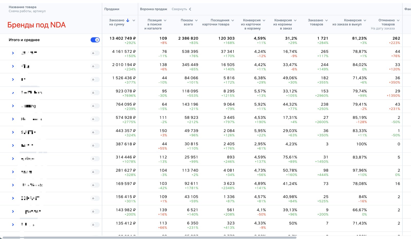
Task: Open the Конверсия из карточки в корзину dropdown
Action: click(x=264, y=21)
